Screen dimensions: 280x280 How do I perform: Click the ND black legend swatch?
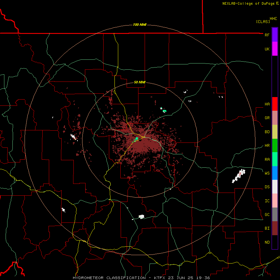click(275, 242)
